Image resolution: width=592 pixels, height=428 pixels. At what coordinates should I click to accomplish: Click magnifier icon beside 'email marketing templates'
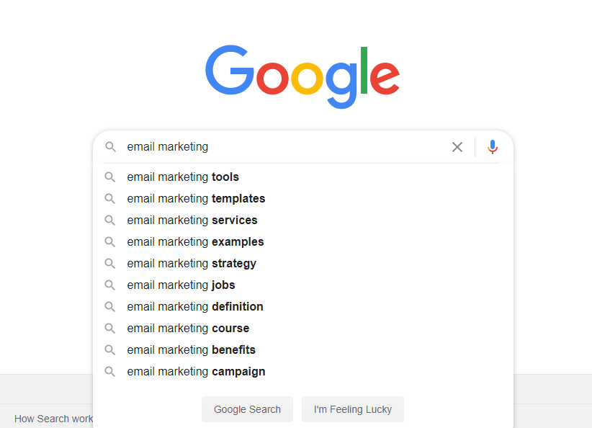pos(110,199)
